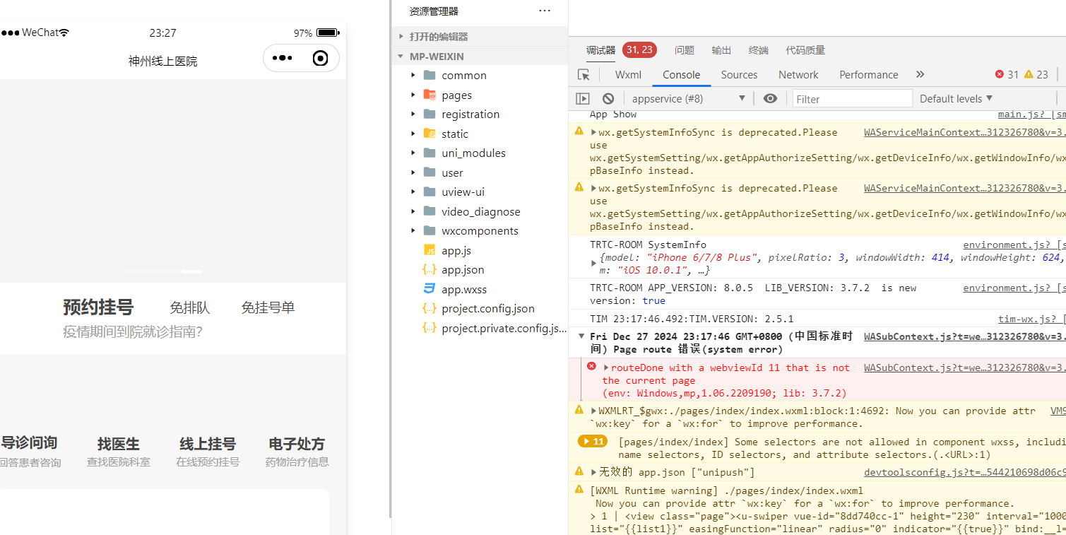Switch to the 问题 tab
This screenshot has height=535, width=1066.
(x=685, y=50)
